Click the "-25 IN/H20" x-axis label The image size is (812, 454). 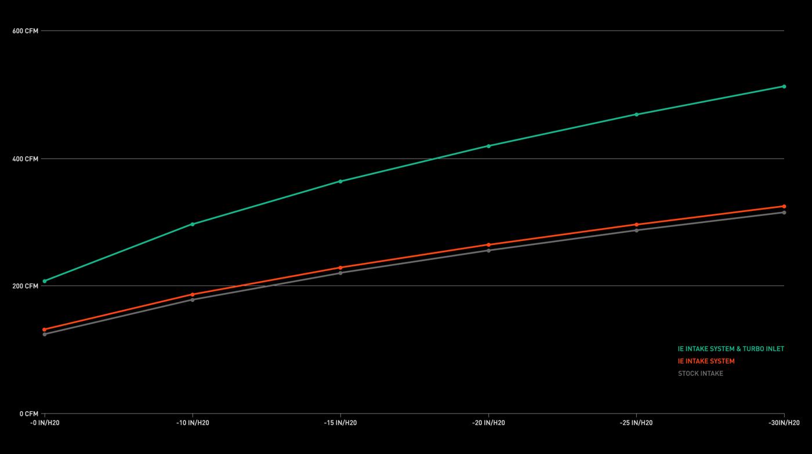(636, 423)
